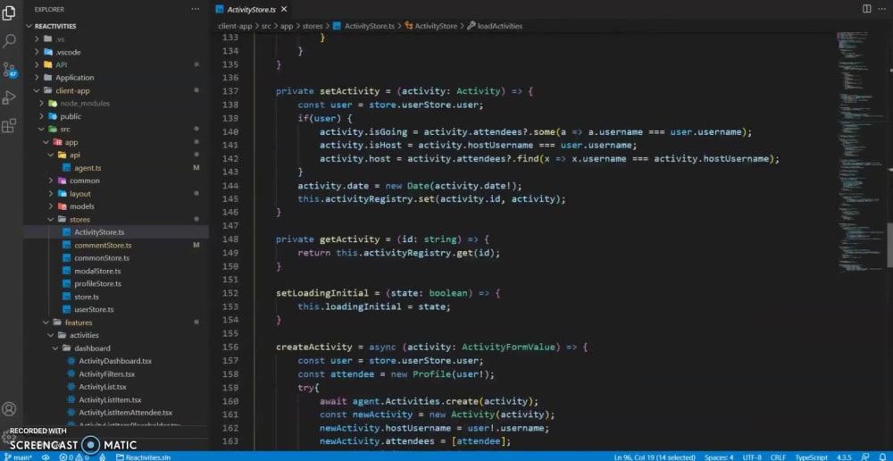The image size is (893, 461).
Task: Collapse the client-app folder
Action: point(116,90)
